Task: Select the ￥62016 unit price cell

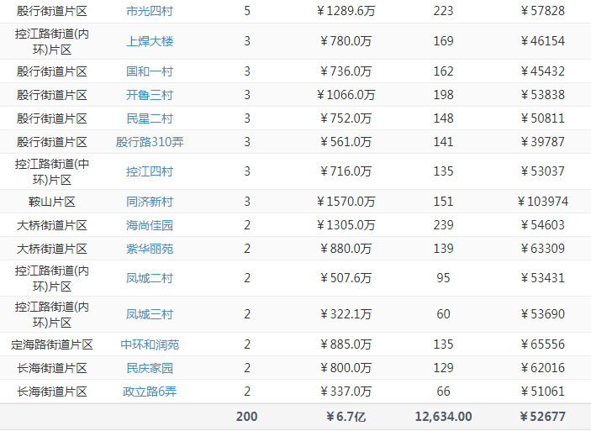Action: (x=543, y=368)
